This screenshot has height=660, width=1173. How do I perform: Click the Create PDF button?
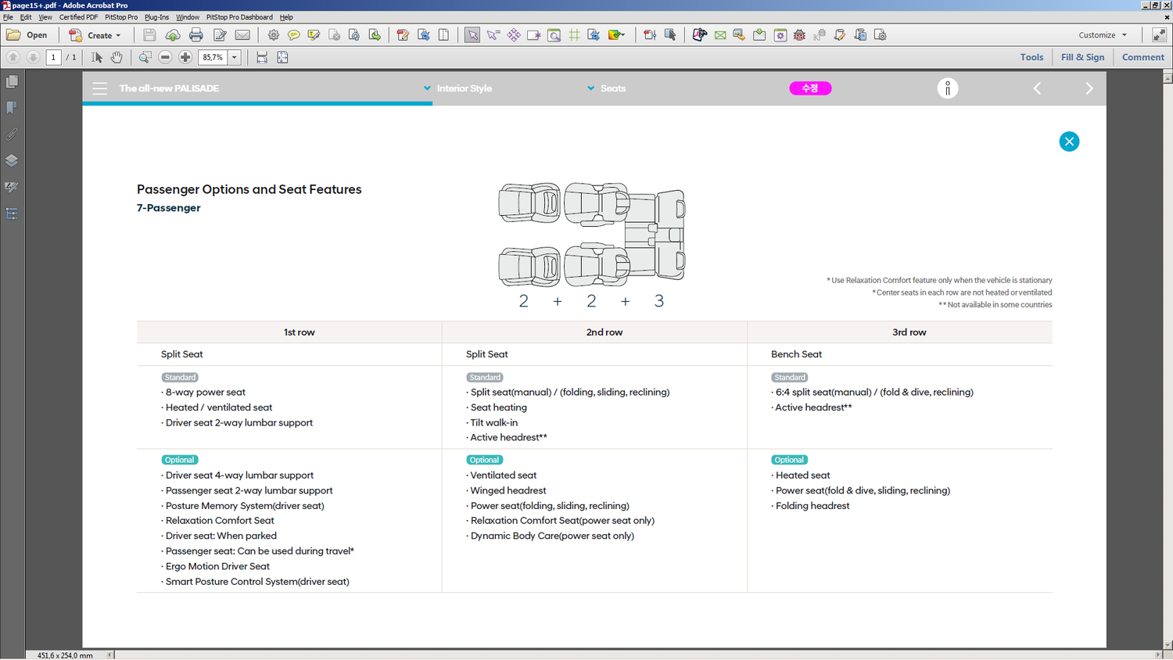tap(95, 35)
